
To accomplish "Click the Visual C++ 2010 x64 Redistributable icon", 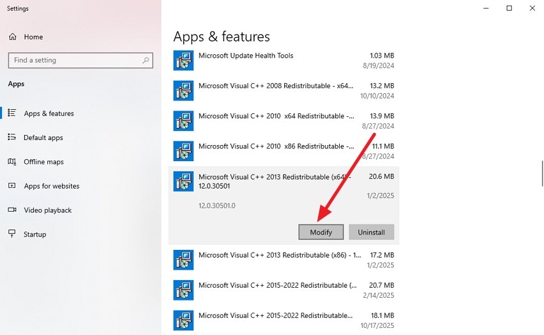I will click(184, 121).
